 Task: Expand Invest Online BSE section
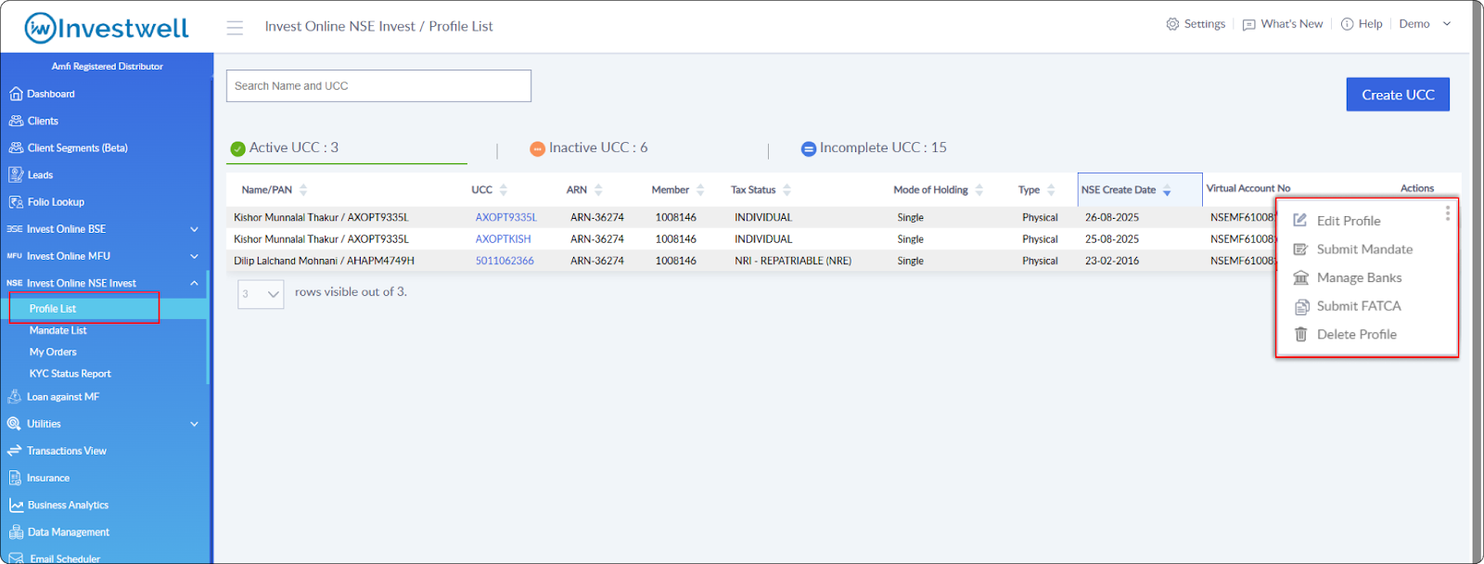(194, 229)
